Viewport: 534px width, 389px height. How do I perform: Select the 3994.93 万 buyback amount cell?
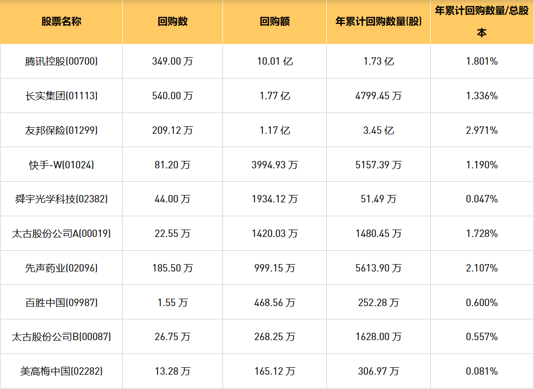pos(275,165)
